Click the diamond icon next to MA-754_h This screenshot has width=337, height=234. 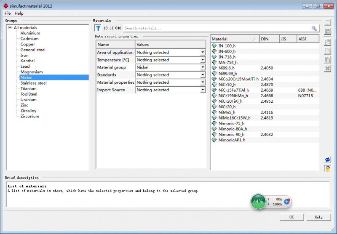[x=214, y=62]
